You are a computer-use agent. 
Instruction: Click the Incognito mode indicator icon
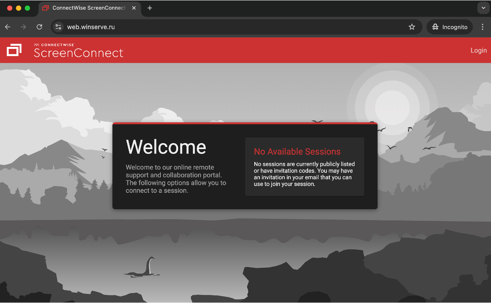(x=436, y=27)
